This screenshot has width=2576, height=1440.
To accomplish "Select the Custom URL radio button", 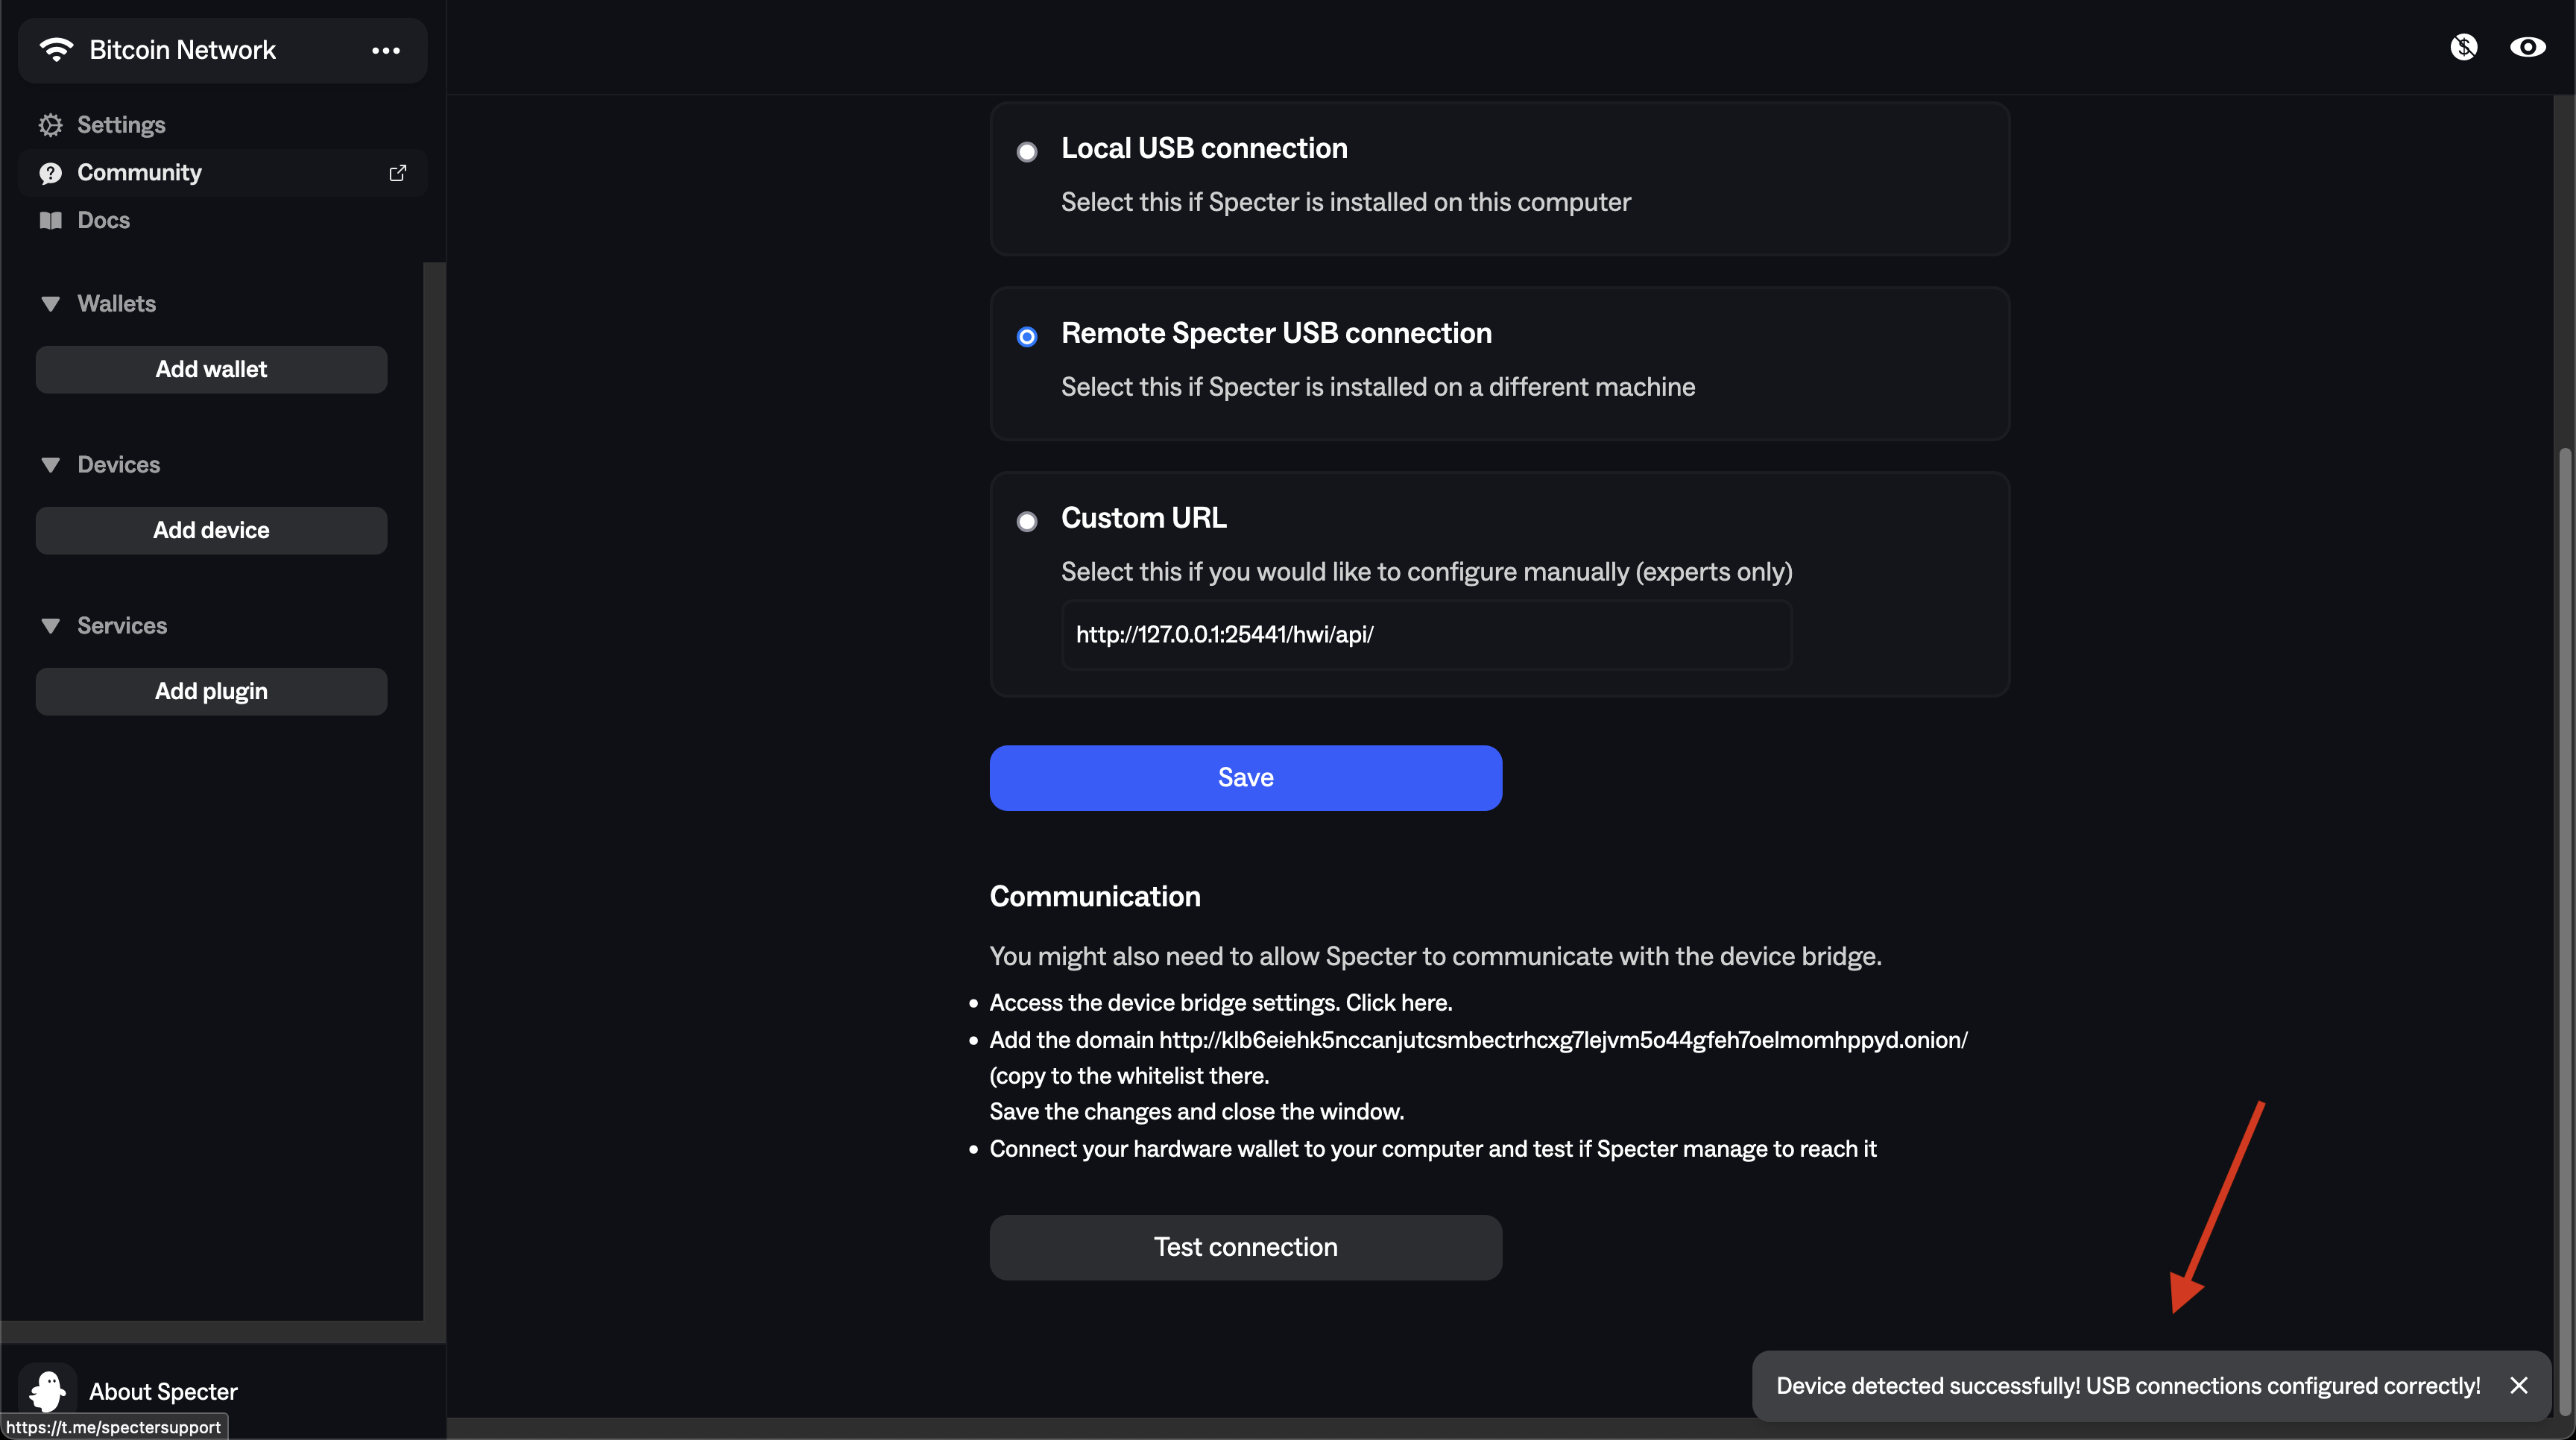I will click(1026, 522).
